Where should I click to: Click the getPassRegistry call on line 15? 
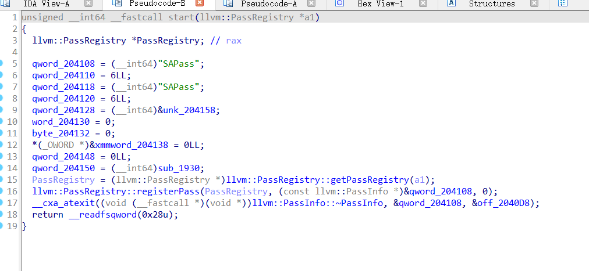(x=317, y=180)
